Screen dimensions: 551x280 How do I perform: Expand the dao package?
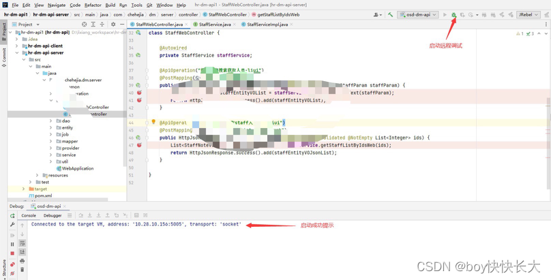pyautogui.click(x=51, y=121)
